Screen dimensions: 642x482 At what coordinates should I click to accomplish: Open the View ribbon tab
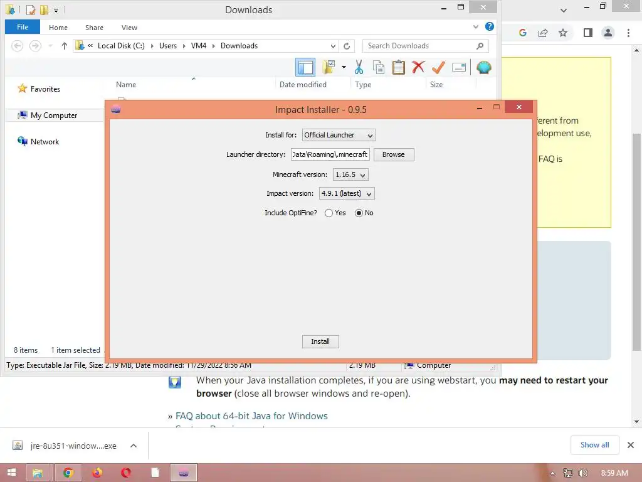129,28
